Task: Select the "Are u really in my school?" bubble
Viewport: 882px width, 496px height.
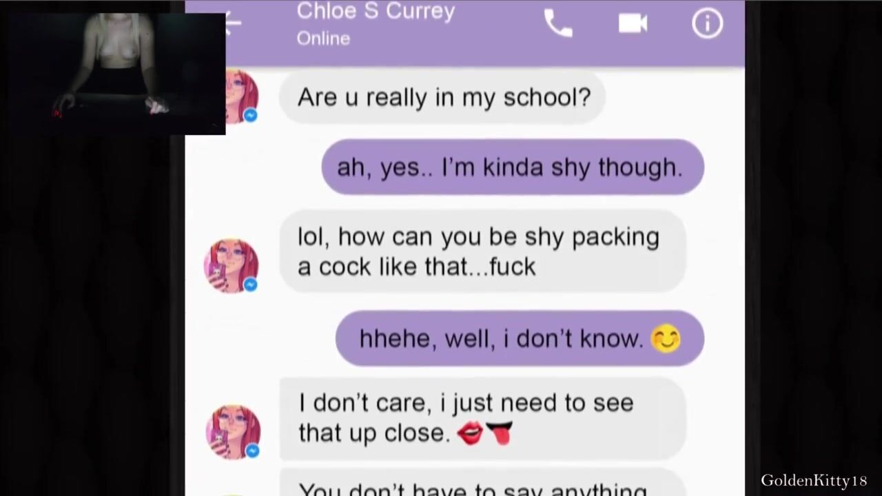Action: tap(442, 97)
